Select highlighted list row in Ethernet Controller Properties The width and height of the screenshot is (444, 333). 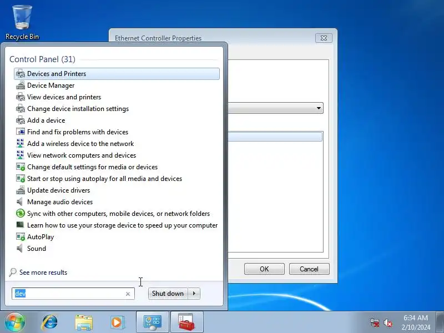[275, 137]
